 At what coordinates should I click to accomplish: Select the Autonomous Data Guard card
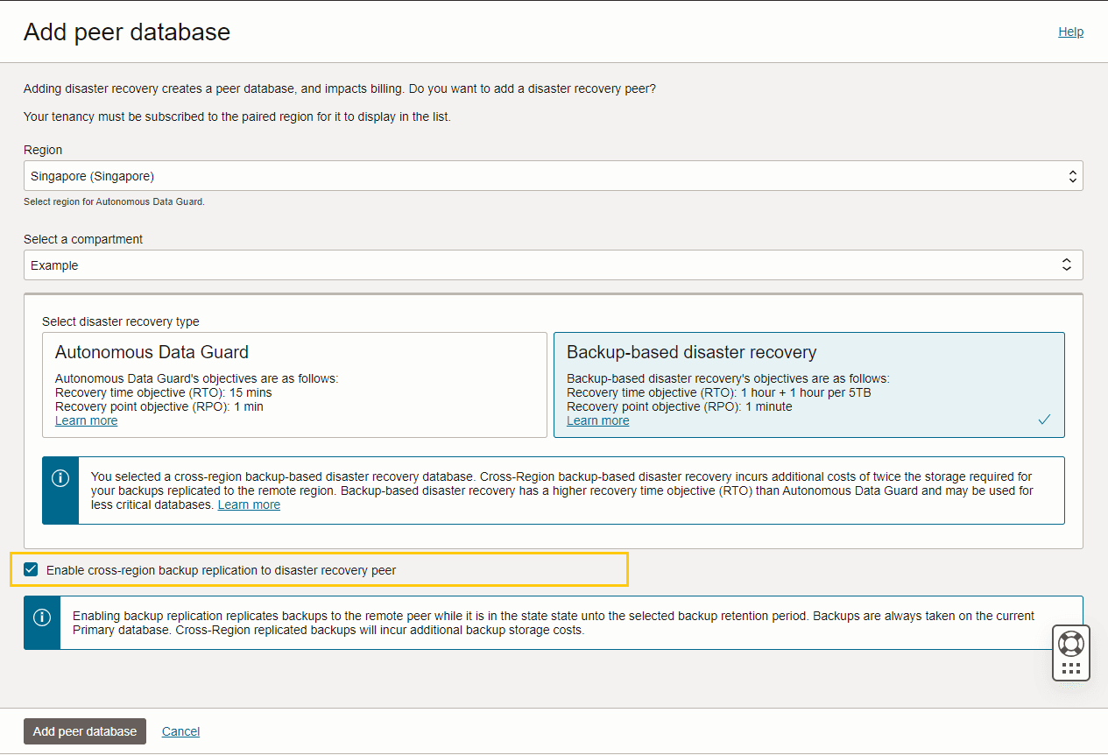pyautogui.click(x=294, y=385)
